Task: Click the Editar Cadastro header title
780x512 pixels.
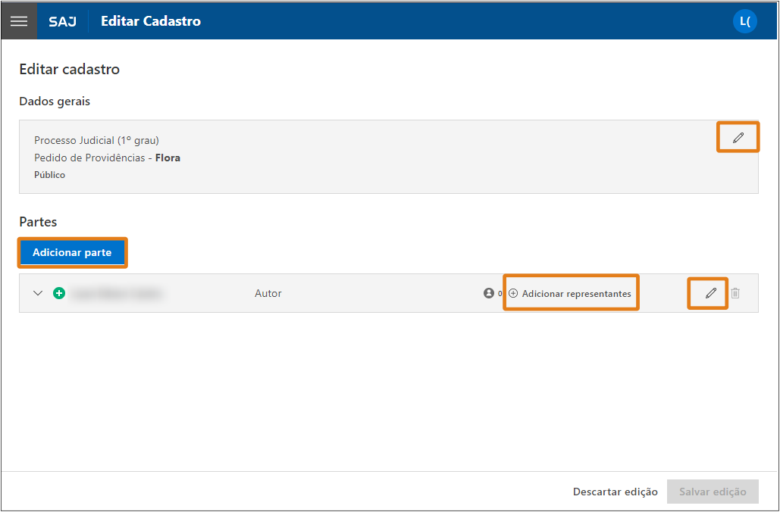Action: 151,21
